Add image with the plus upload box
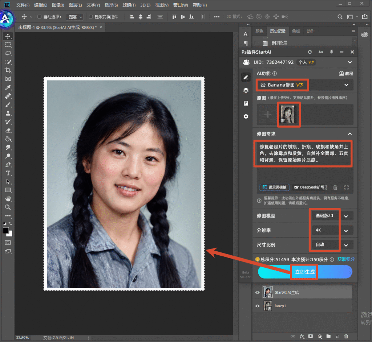The image size is (372, 342). (268, 115)
